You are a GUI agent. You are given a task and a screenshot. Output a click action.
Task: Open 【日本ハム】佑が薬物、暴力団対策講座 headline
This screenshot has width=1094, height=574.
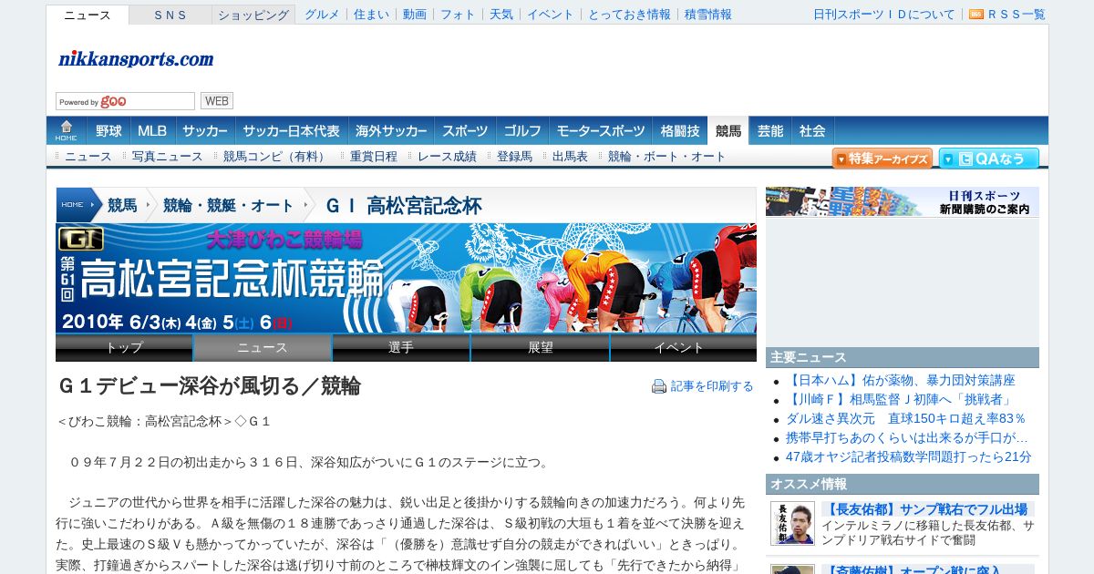(901, 380)
